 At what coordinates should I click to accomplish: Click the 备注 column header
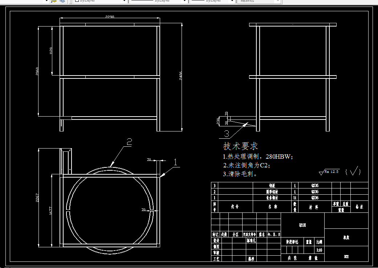point(359,207)
